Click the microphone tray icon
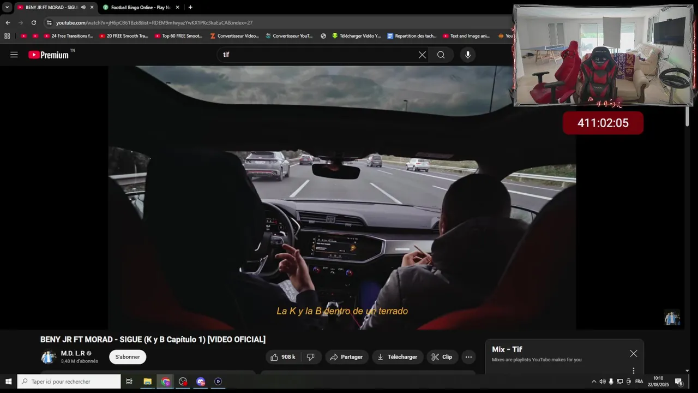This screenshot has width=698, height=393. point(611,382)
